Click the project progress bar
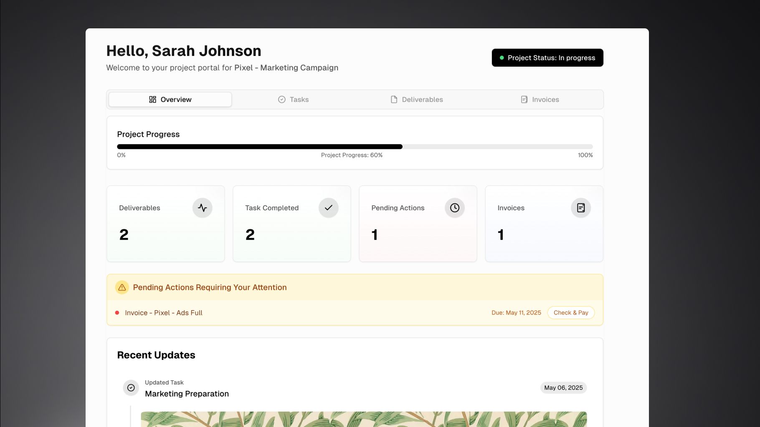The height and width of the screenshot is (427, 760). [355, 147]
